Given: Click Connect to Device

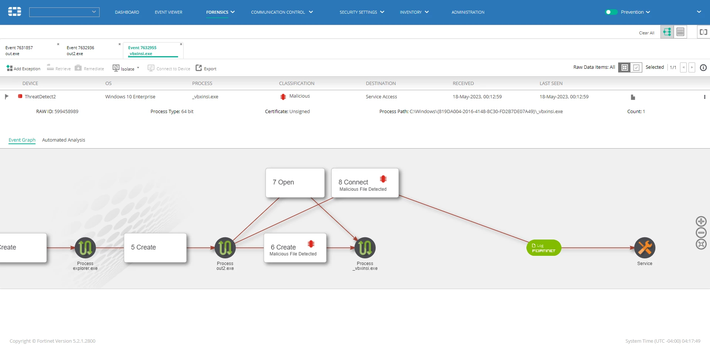Looking at the screenshot, I should tap(169, 68).
